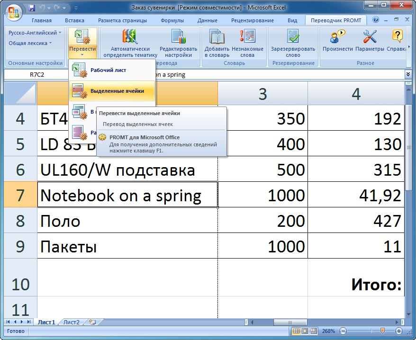
Task: Click vertical scrollbar down arrow
Action: pos(408,314)
